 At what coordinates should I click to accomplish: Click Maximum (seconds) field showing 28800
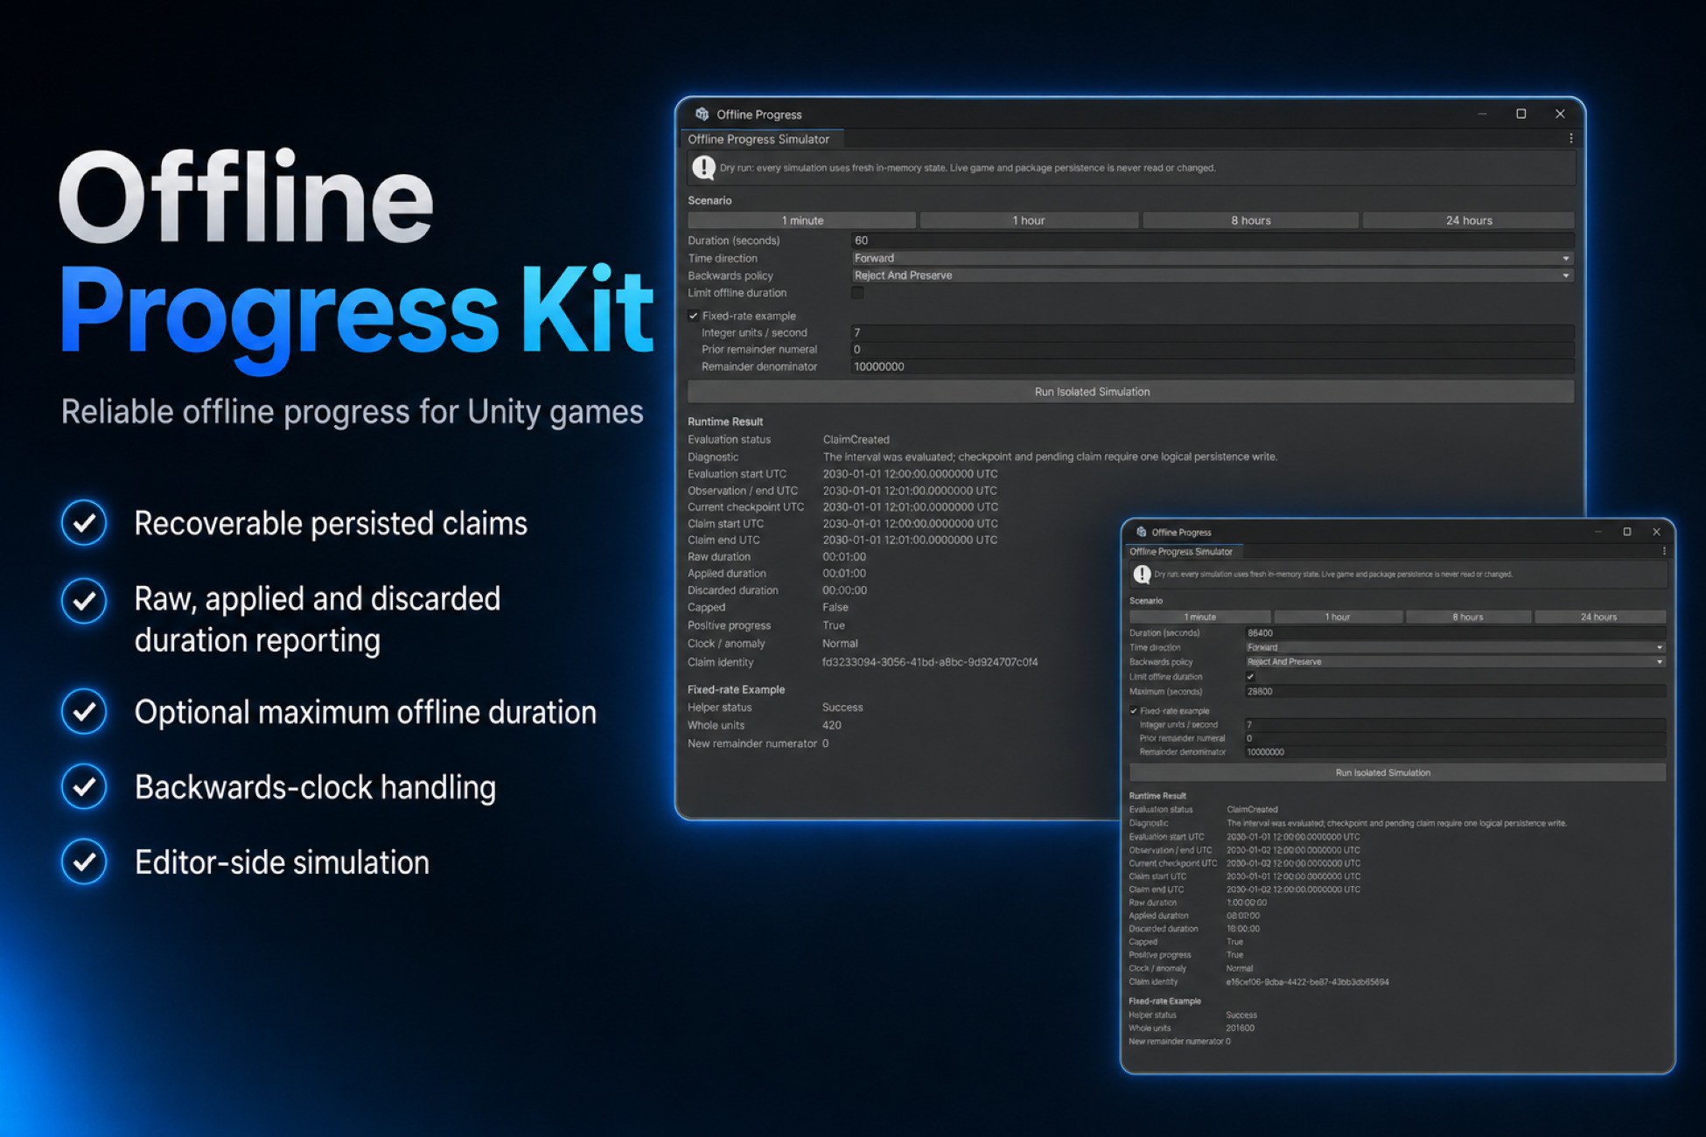pyautogui.click(x=1455, y=691)
